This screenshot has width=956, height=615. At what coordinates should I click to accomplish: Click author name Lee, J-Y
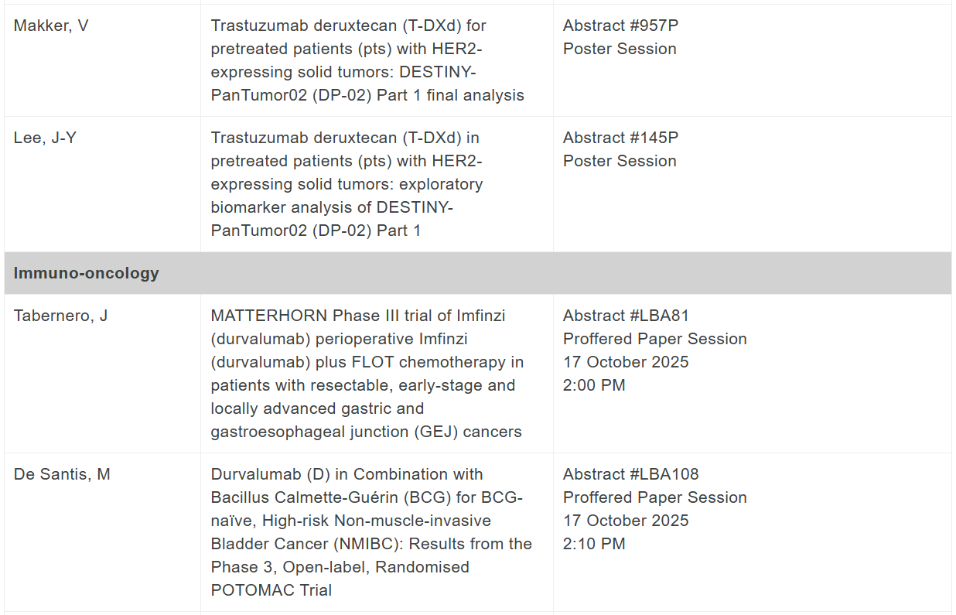click(45, 138)
